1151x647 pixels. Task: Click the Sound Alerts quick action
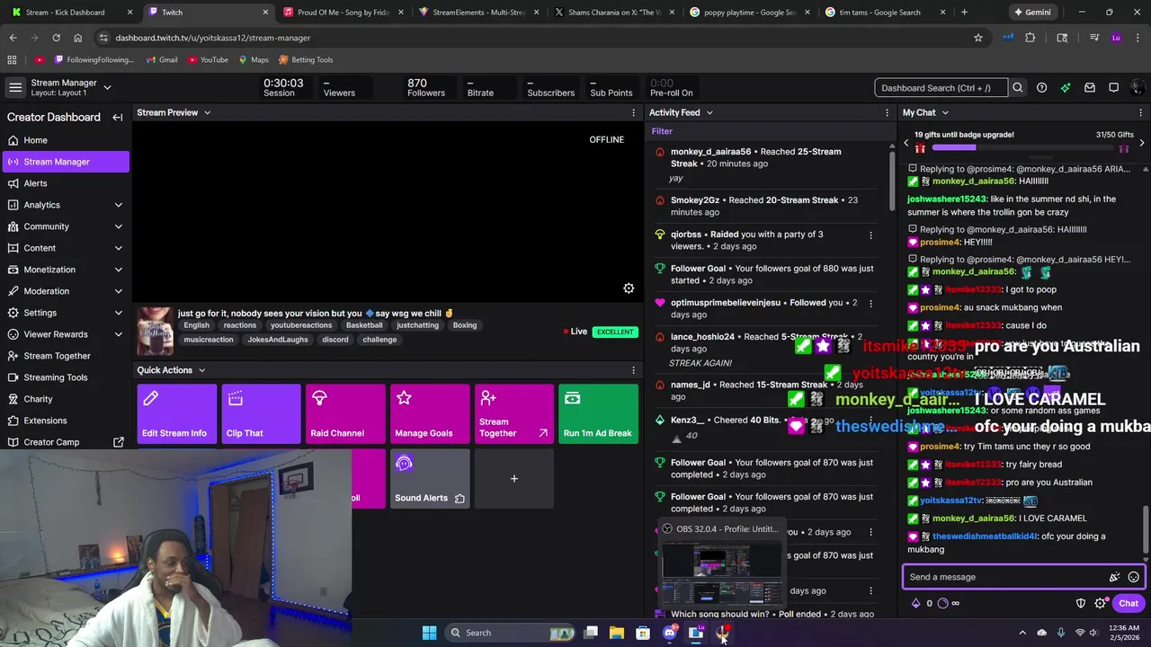430,479
